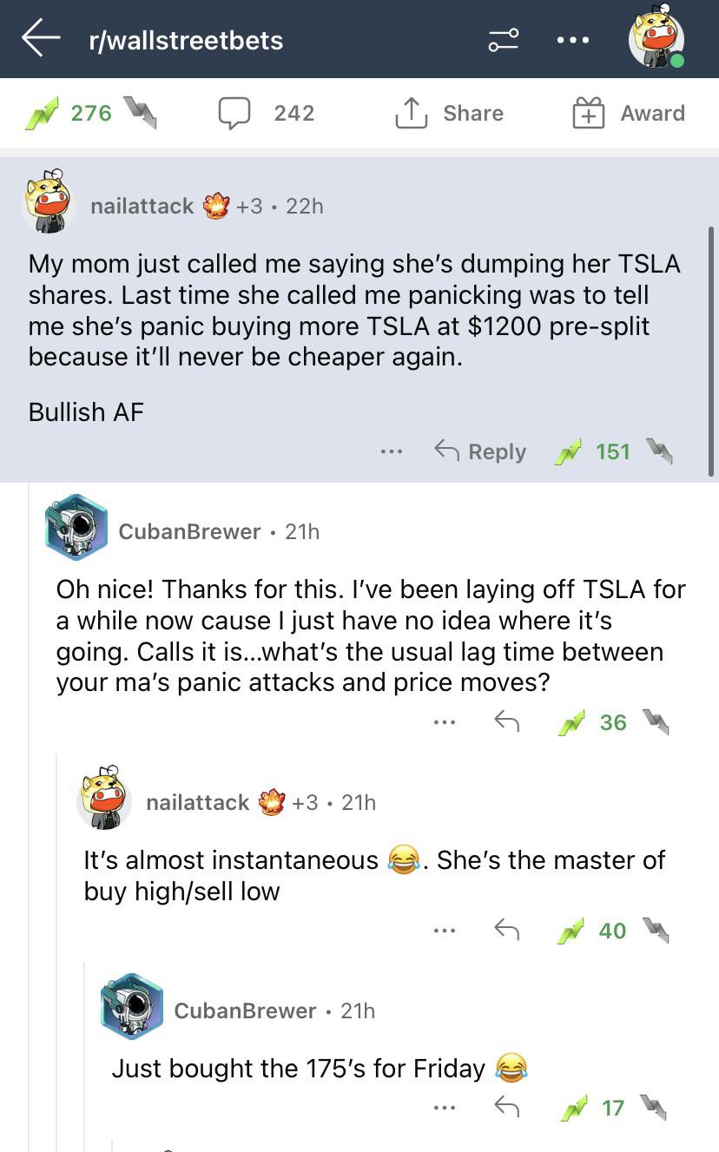Open CubanBrewer's avatar on first reply
The image size is (719, 1152).
coord(76,526)
